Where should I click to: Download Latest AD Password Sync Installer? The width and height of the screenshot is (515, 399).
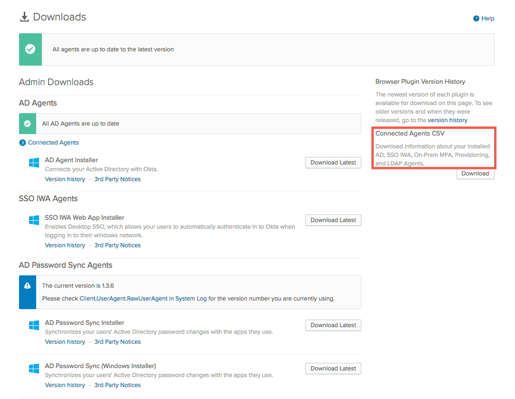pos(333,325)
